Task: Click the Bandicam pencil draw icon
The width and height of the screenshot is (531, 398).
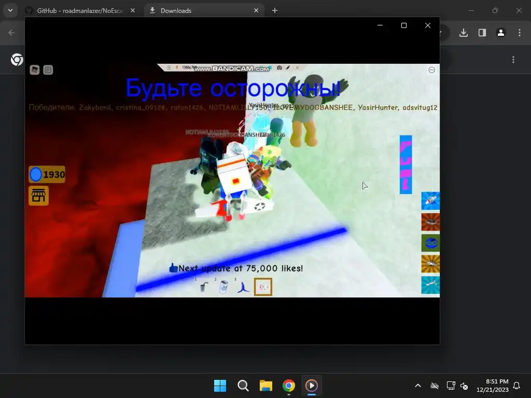Action: tap(288, 68)
